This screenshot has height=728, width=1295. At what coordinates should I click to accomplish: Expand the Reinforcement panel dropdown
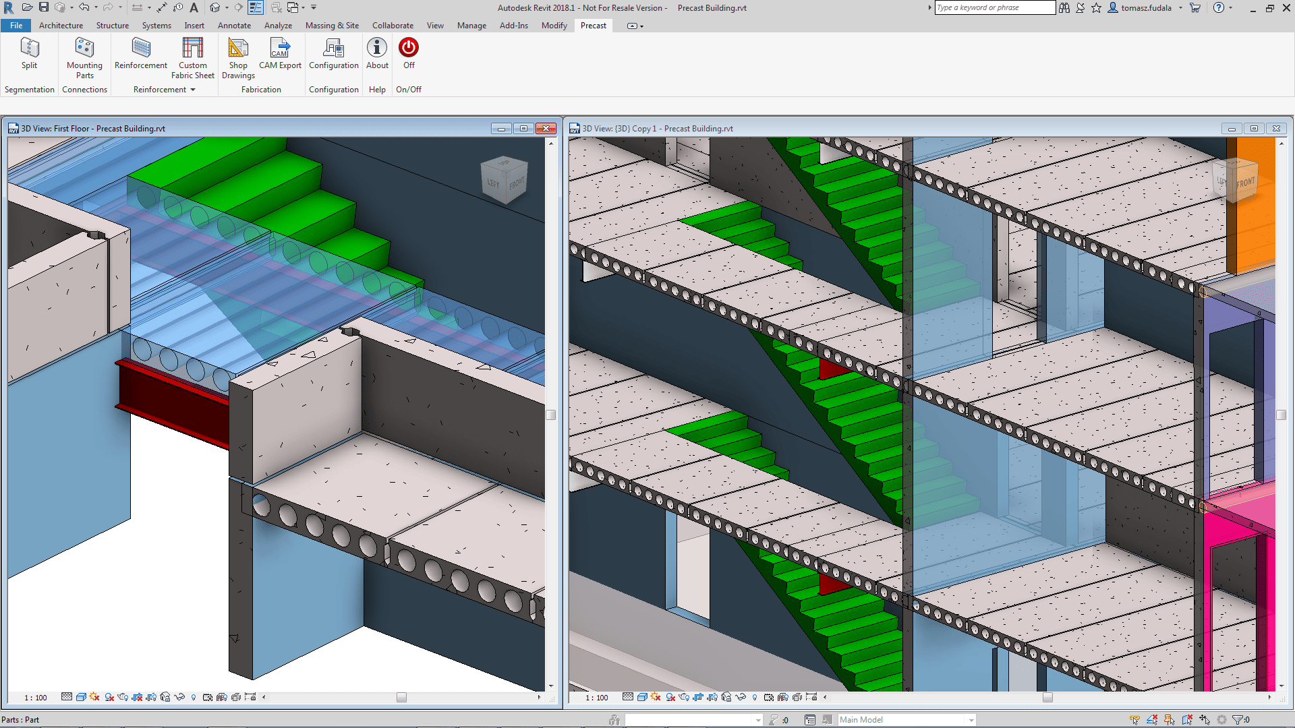[x=192, y=89]
